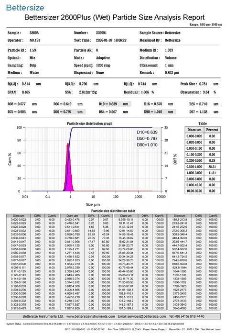Image resolution: width=226 pixels, height=335 pixels.
Task: Select Speed value 1200 rmp
Action: (103, 66)
